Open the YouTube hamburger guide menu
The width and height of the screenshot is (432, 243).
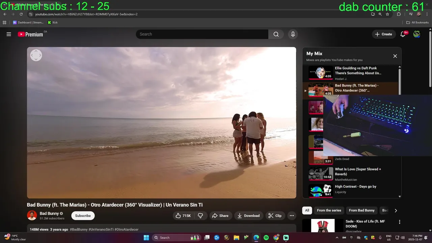tap(9, 34)
